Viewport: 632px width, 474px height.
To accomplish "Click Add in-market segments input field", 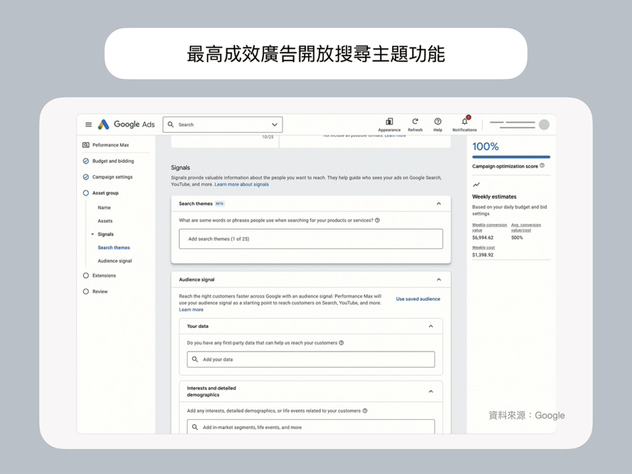I will (311, 426).
